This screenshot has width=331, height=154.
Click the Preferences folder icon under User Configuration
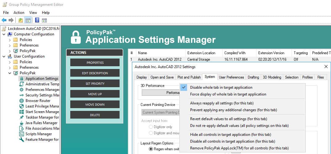tap(15, 67)
